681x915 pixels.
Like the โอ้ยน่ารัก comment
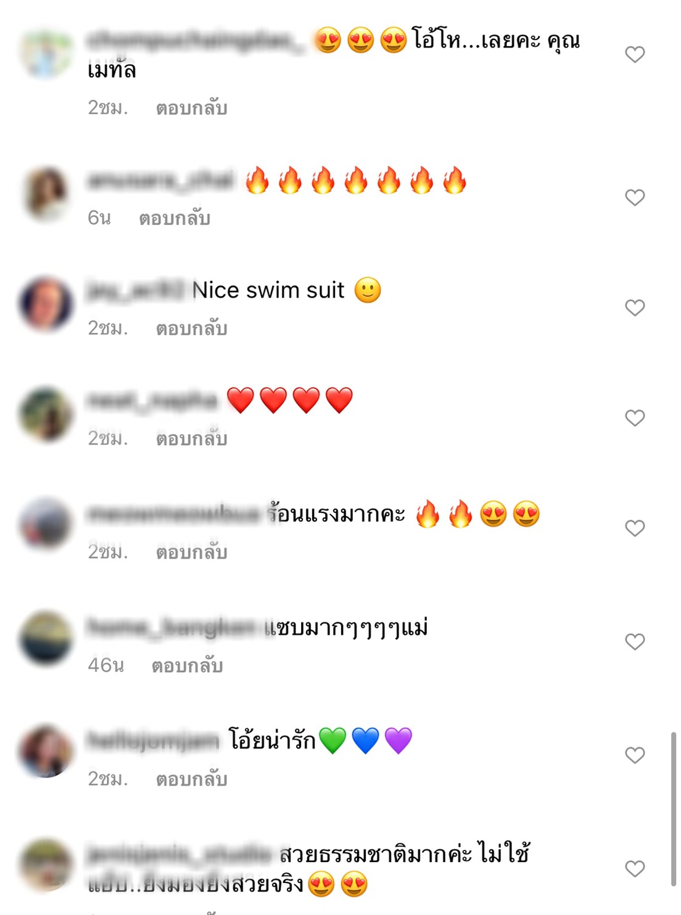pos(635,755)
